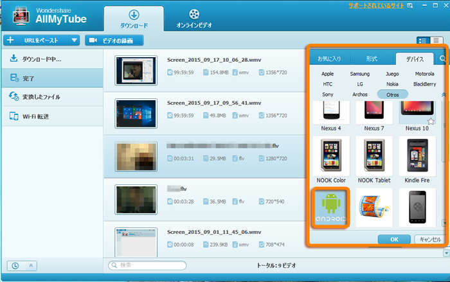The image size is (450, 282).
Task: Open thumbnail of Screen_2015_09_17_10_06_28.wmv
Action: 136,71
